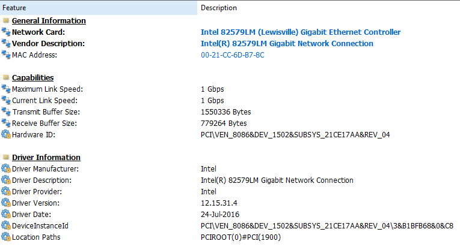Open the Intel 82579LM (Lewisville) controller link

(301, 32)
